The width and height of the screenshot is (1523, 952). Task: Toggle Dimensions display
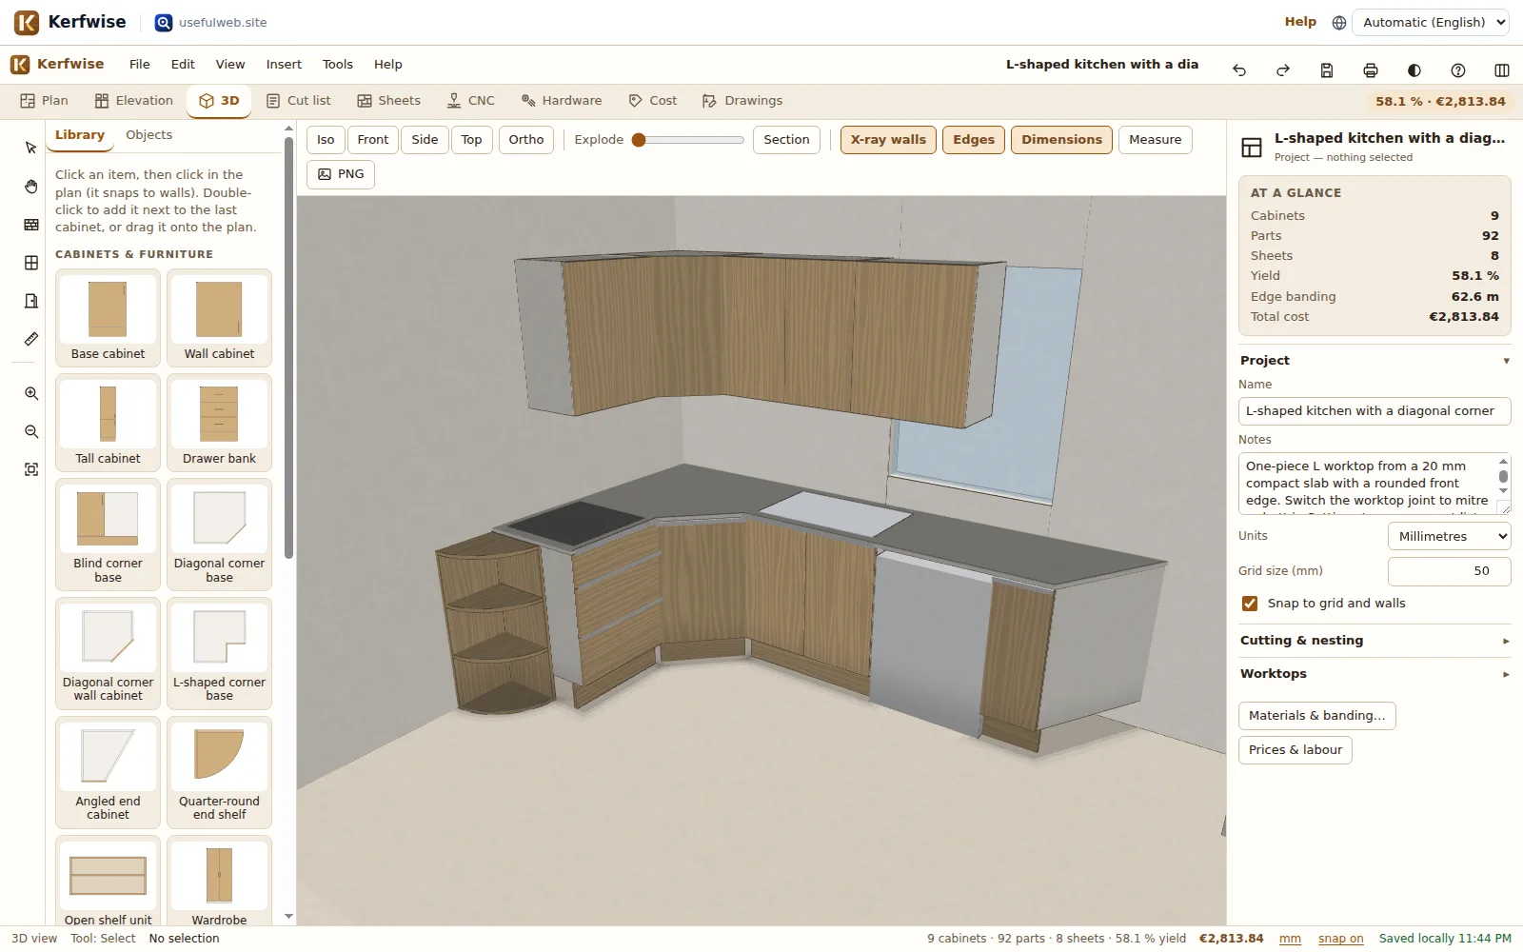click(1061, 140)
